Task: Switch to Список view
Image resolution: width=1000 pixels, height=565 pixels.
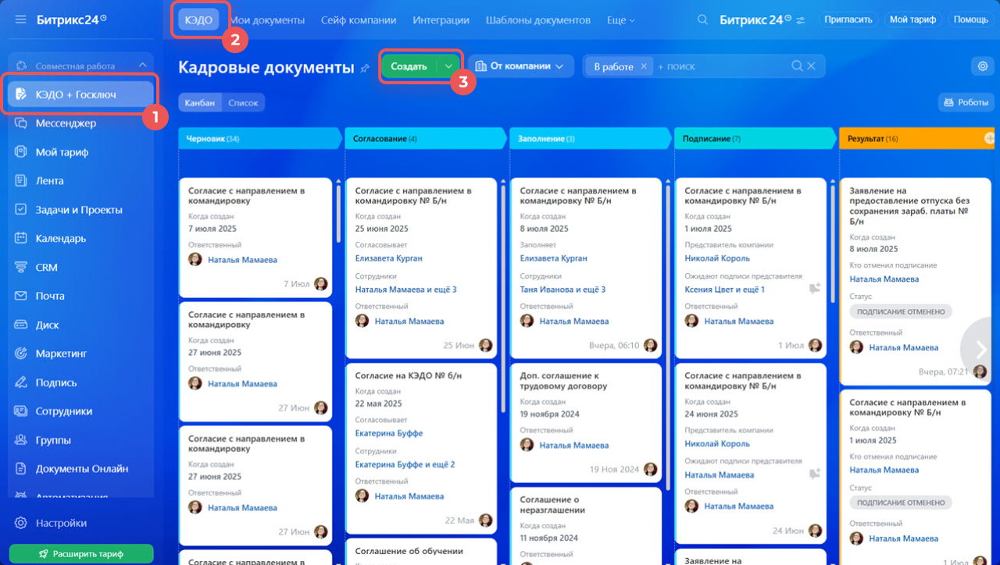Action: (243, 102)
